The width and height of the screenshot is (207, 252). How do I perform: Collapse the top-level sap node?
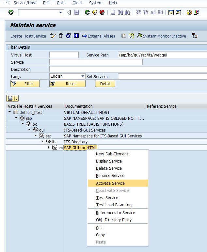16,118
